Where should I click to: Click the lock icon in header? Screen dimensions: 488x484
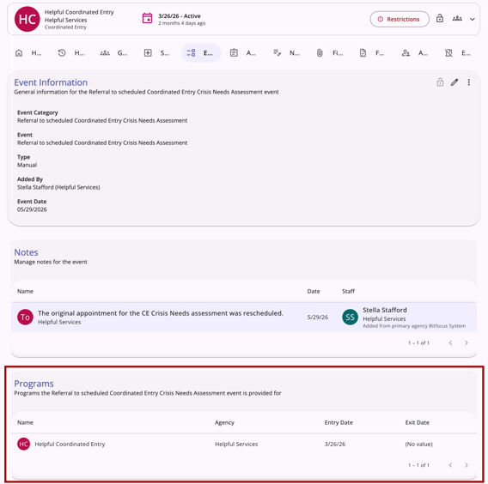click(439, 18)
